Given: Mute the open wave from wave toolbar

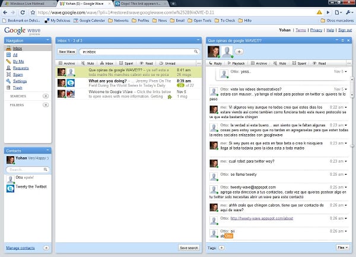Looking at the screenshot, I should tap(279, 64).
